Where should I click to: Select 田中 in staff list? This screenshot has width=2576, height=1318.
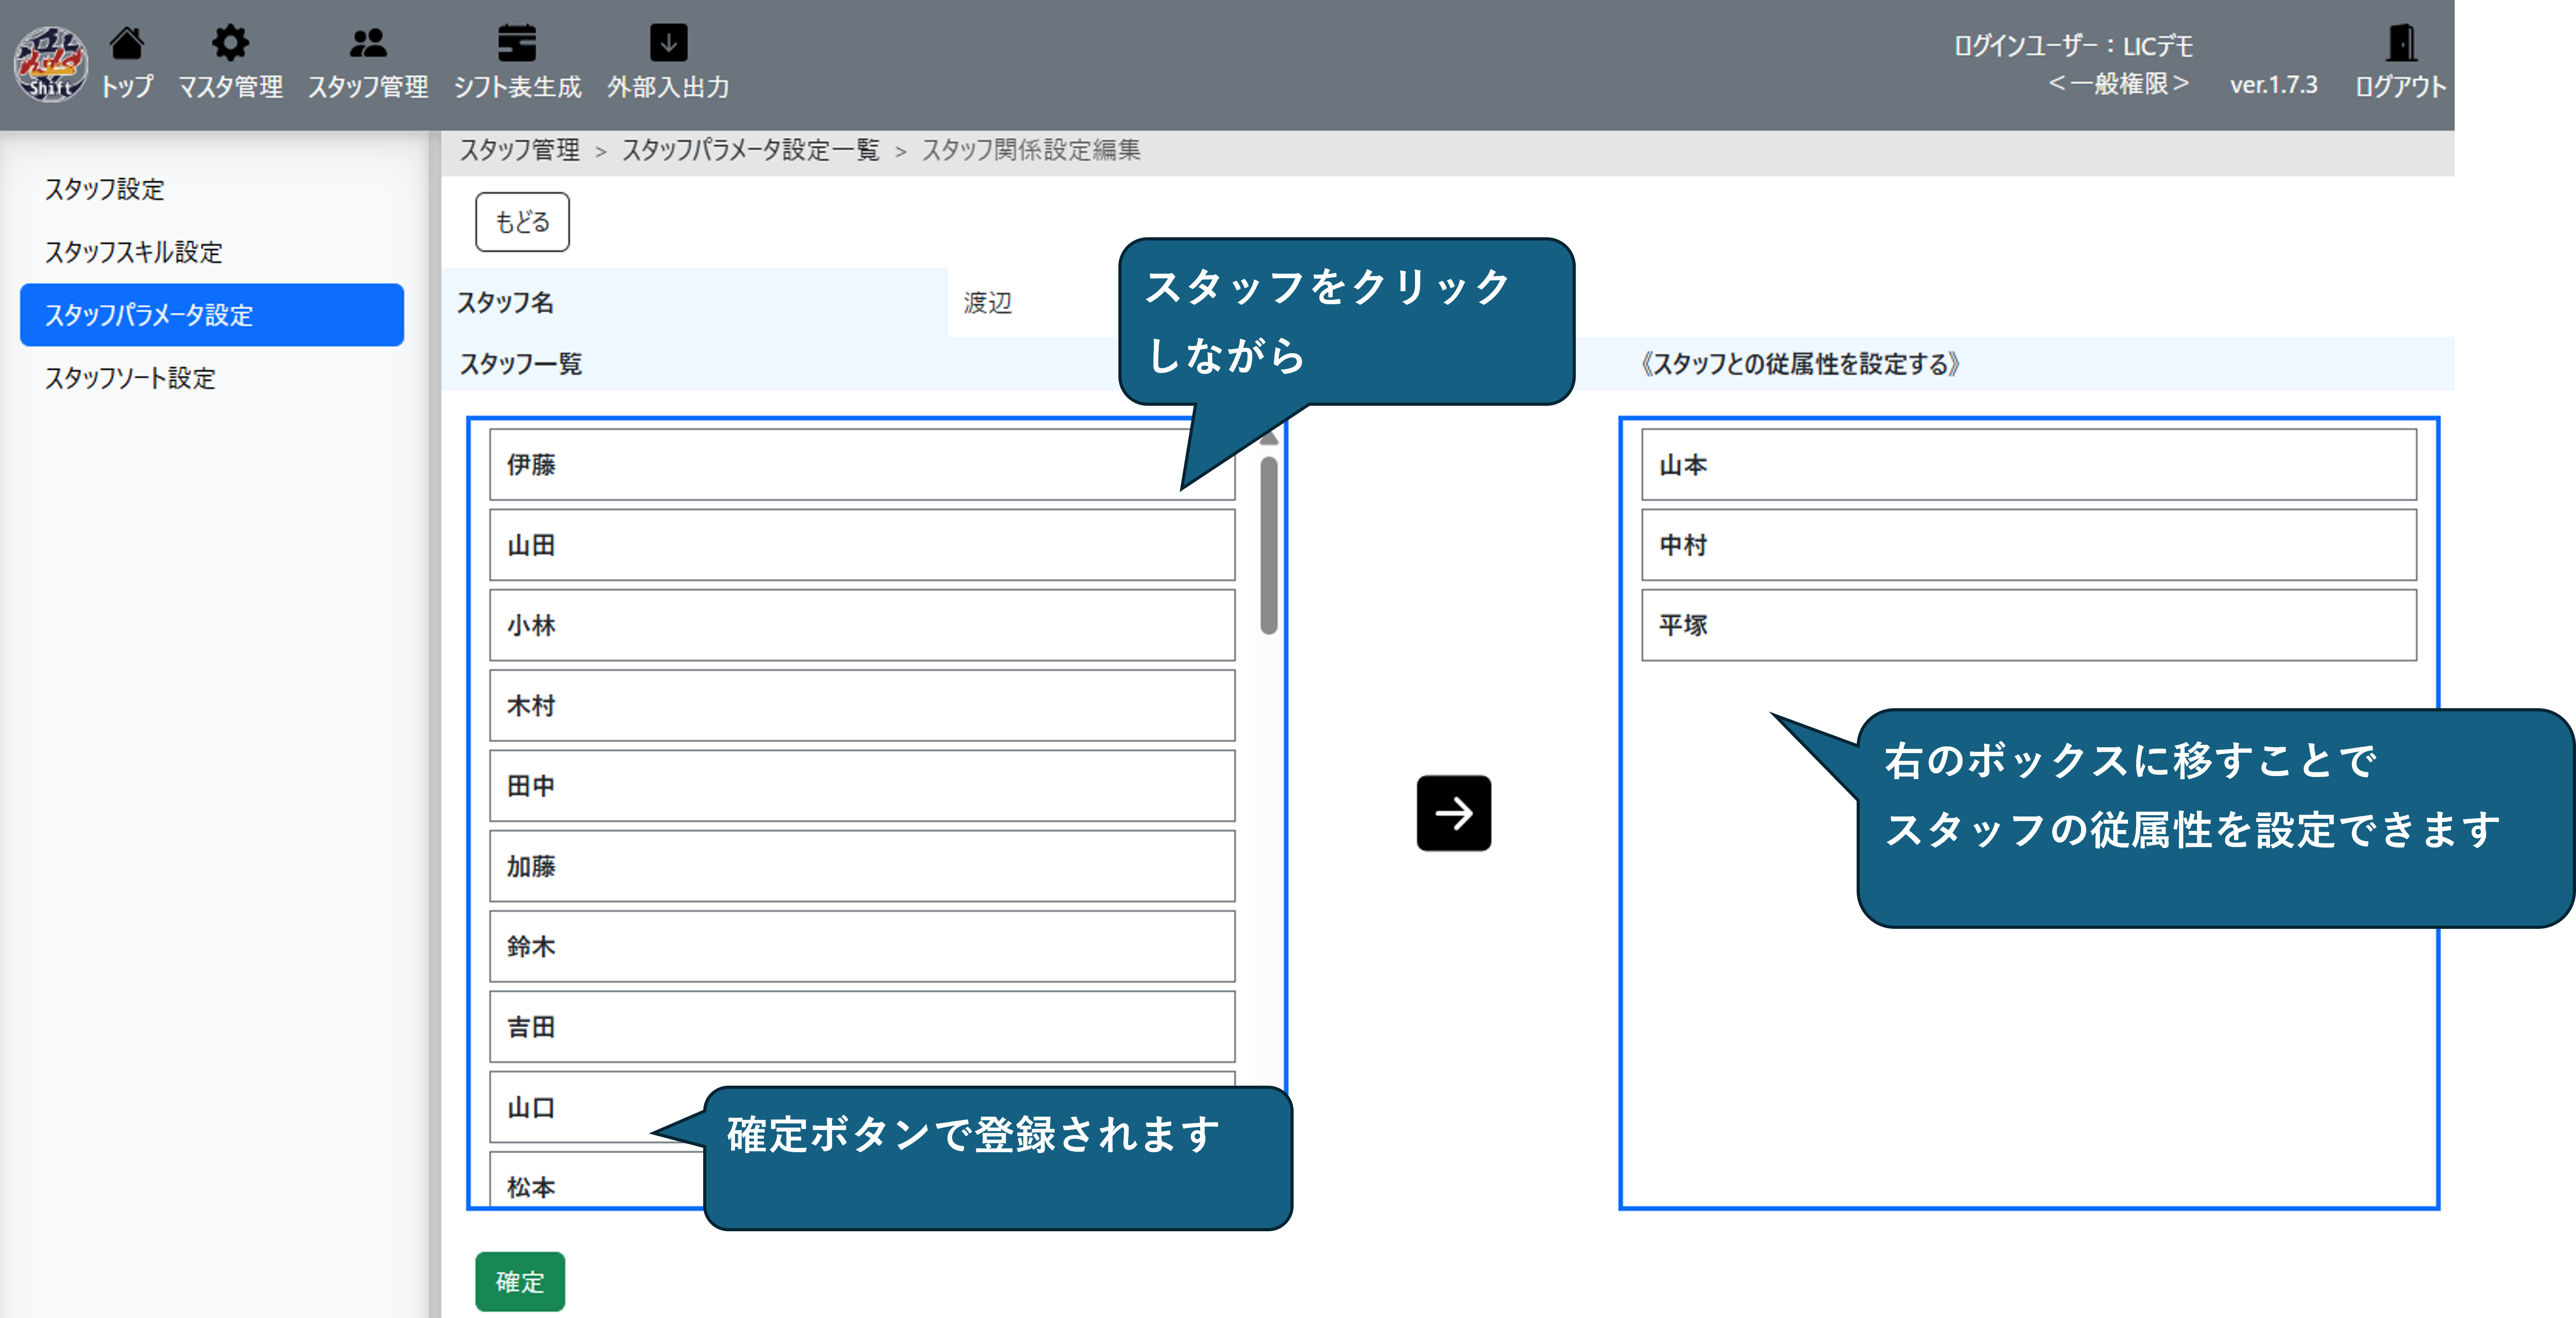(x=862, y=786)
